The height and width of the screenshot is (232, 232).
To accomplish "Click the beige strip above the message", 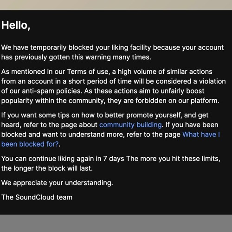I will click(116, 5).
